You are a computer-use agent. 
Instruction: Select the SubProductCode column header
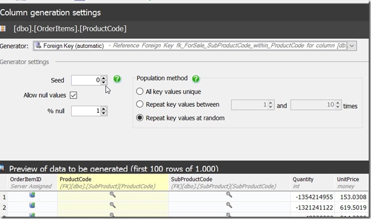point(229,183)
